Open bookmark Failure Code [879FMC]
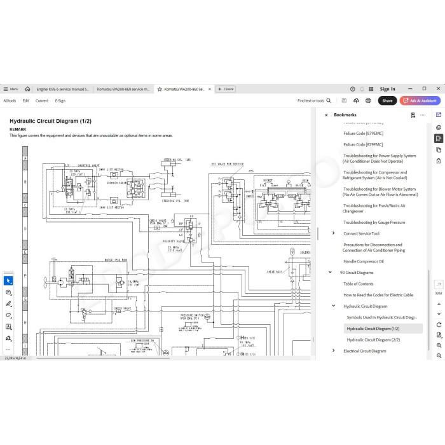The height and width of the screenshot is (445, 445). coord(363,145)
